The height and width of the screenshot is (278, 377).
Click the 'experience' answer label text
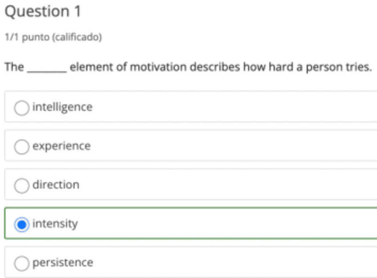[x=61, y=146]
